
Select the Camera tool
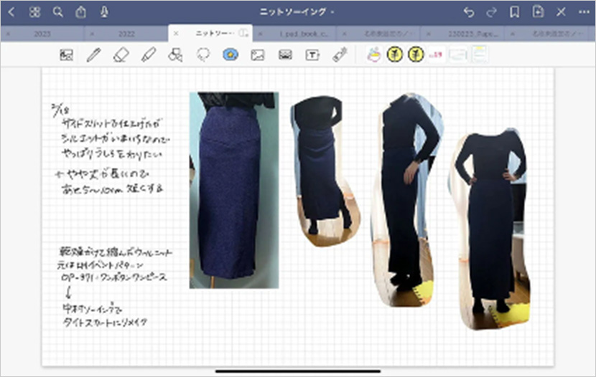click(x=285, y=55)
